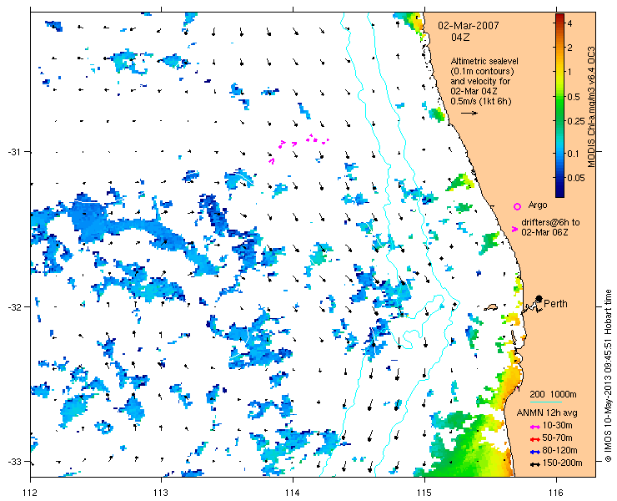
Task: Click the Perth city marker dot
Action: click(539, 298)
